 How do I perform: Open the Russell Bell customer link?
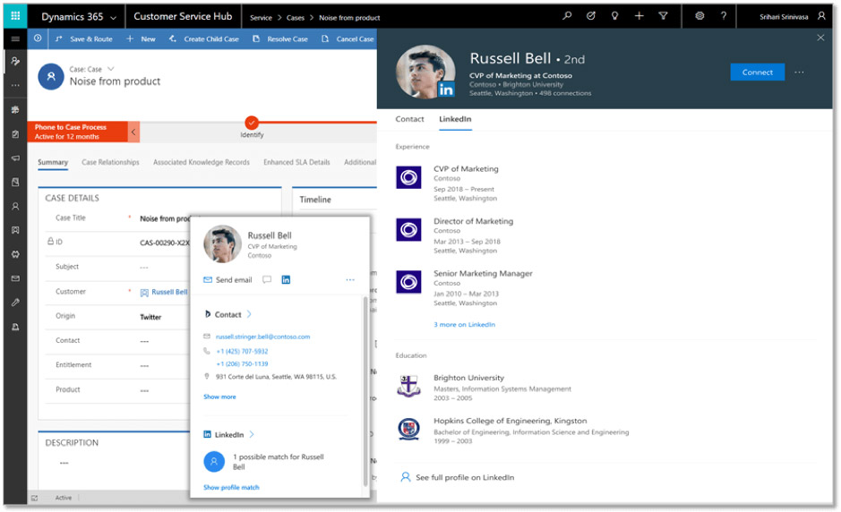[x=169, y=292]
